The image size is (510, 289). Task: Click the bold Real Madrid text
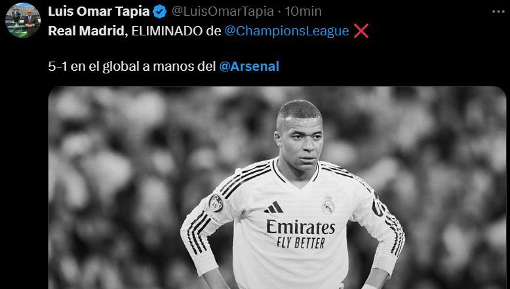click(x=86, y=31)
